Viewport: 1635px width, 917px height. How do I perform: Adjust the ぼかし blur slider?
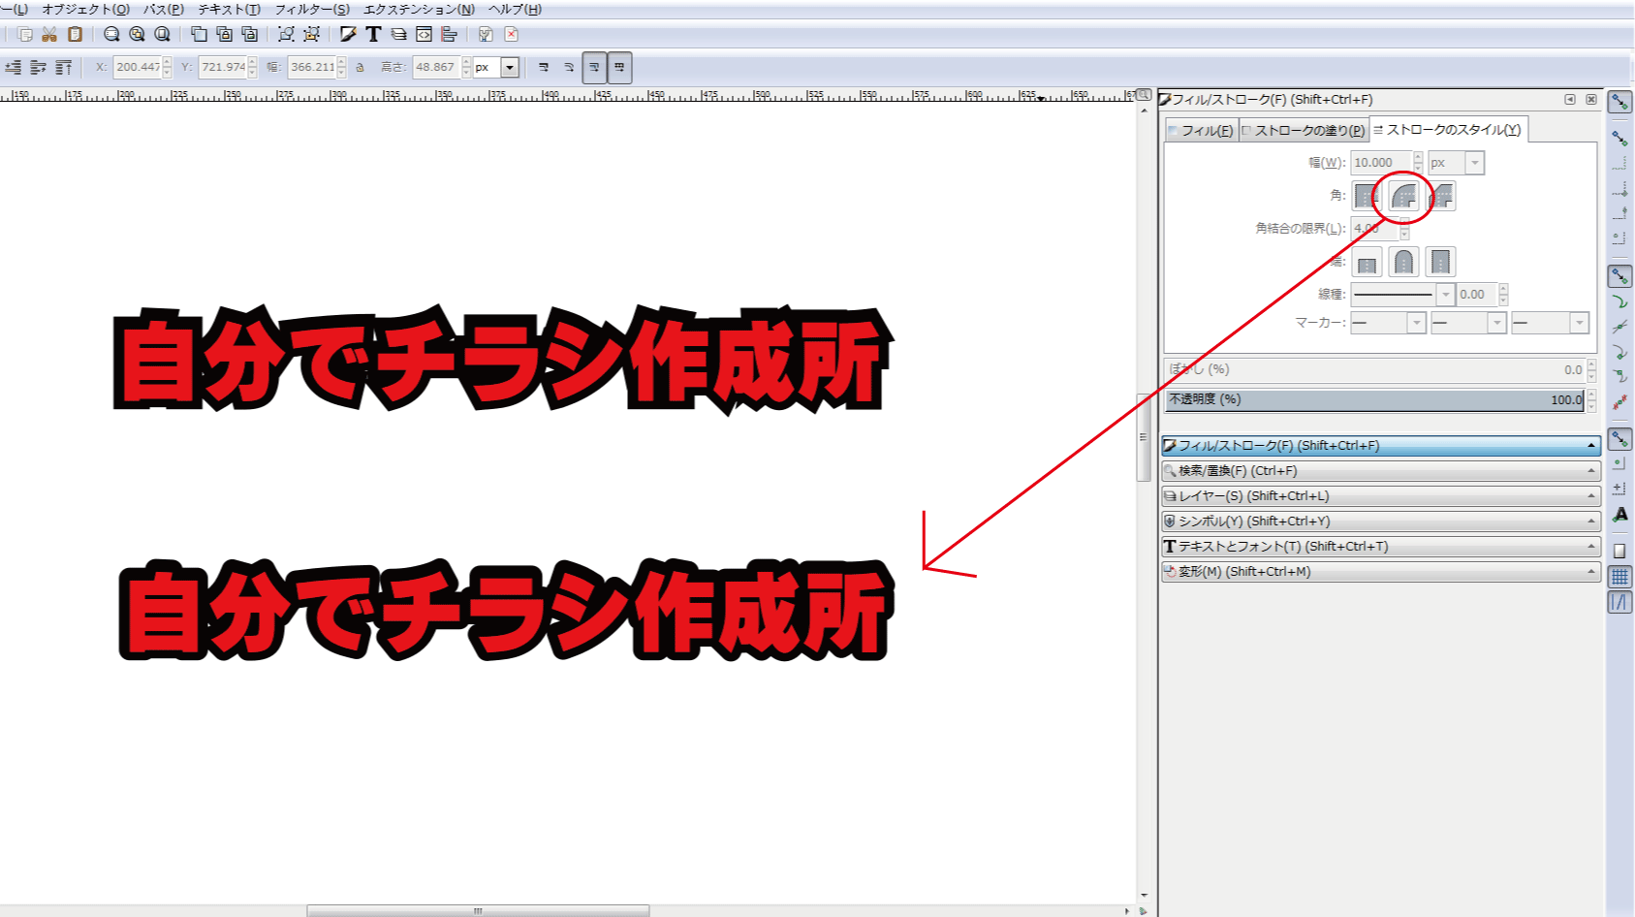click(x=1374, y=369)
